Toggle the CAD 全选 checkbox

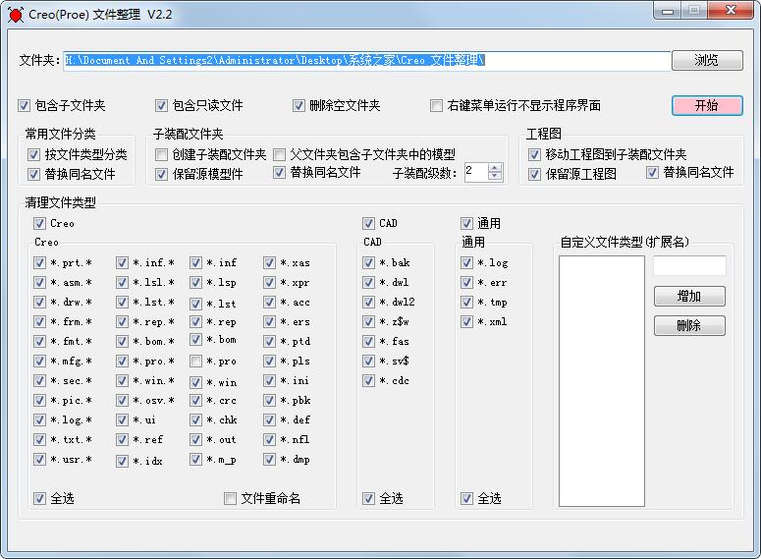click(x=369, y=498)
